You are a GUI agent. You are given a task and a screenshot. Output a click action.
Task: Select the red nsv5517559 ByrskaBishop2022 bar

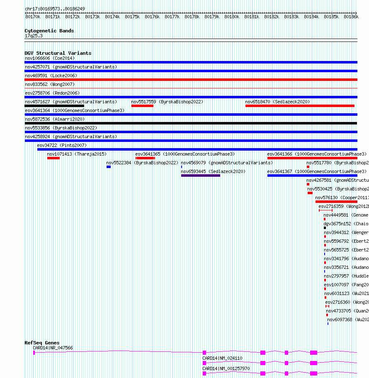(x=142, y=106)
